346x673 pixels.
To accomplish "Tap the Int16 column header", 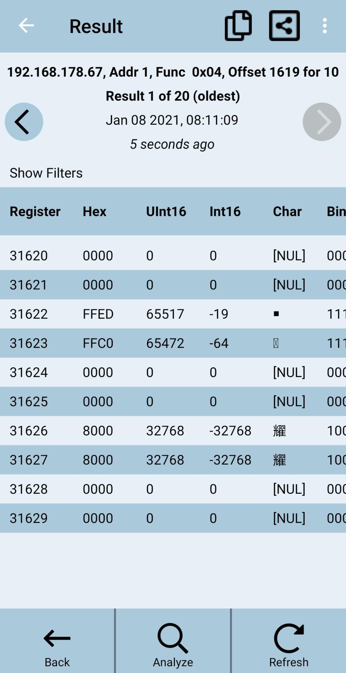I will coord(225,211).
